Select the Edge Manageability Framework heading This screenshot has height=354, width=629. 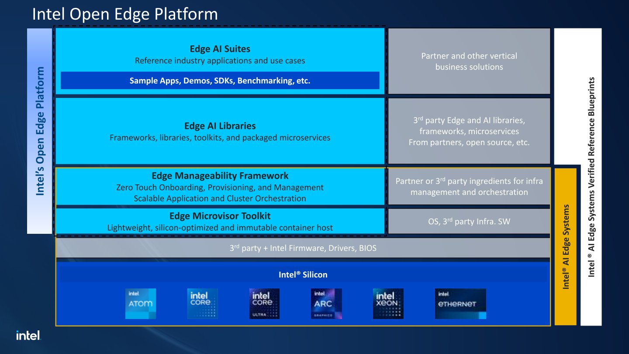click(220, 176)
